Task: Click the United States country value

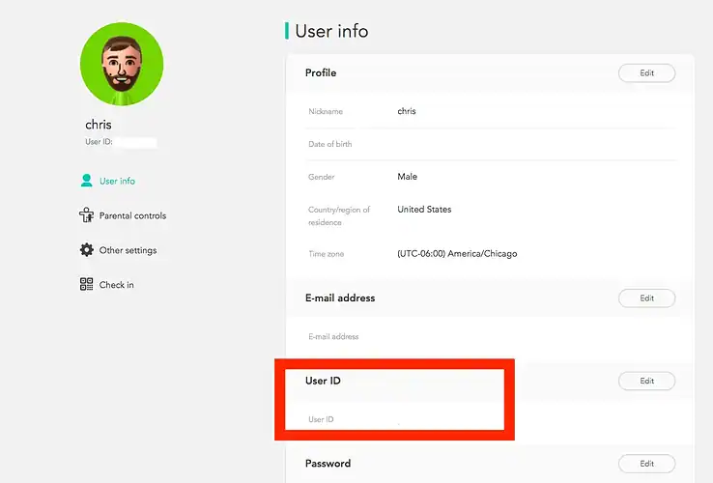Action: 424,210
